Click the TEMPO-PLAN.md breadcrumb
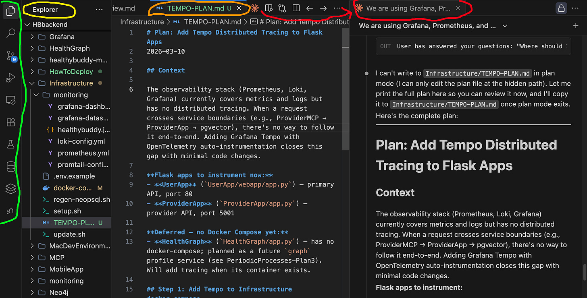This screenshot has width=587, height=298. 212,22
